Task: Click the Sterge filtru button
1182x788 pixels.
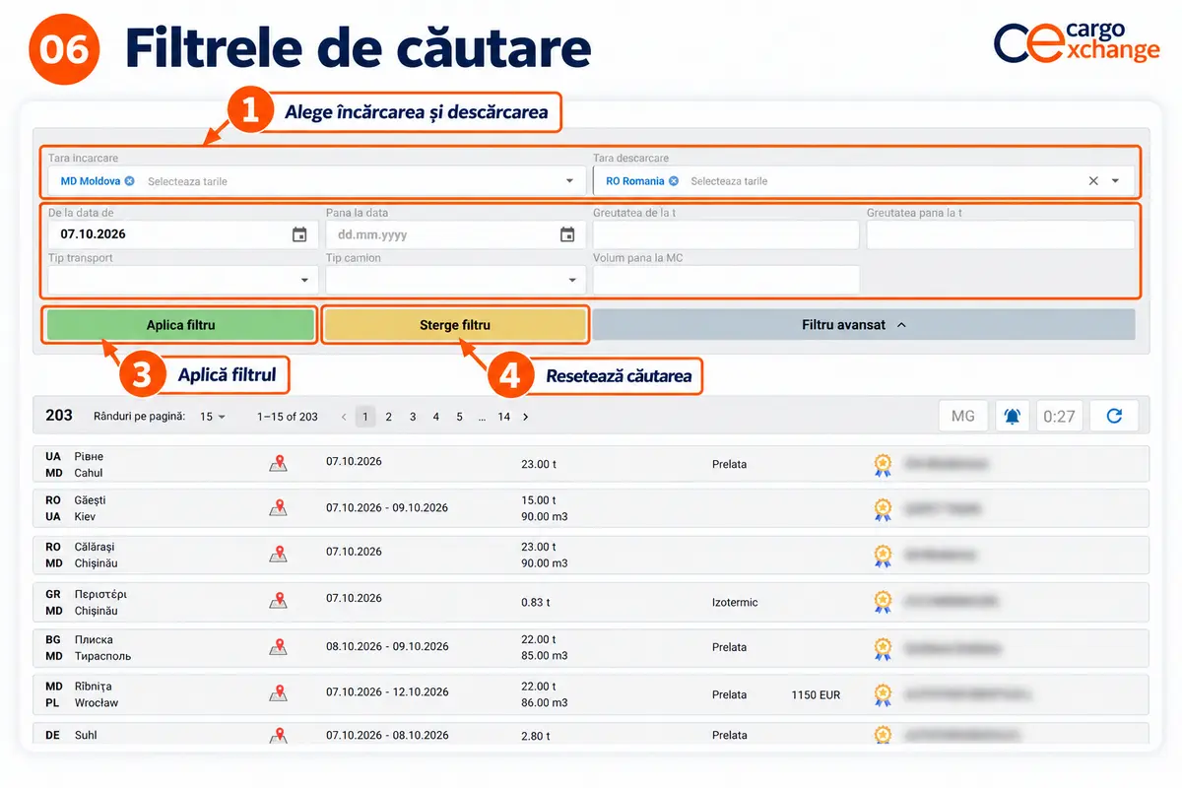Action: click(455, 325)
